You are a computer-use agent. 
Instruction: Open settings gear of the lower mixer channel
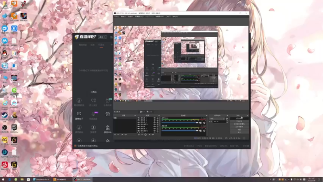click(x=204, y=131)
